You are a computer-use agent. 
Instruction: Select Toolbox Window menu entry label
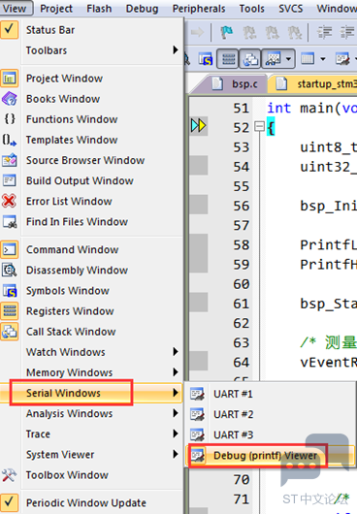click(x=67, y=475)
